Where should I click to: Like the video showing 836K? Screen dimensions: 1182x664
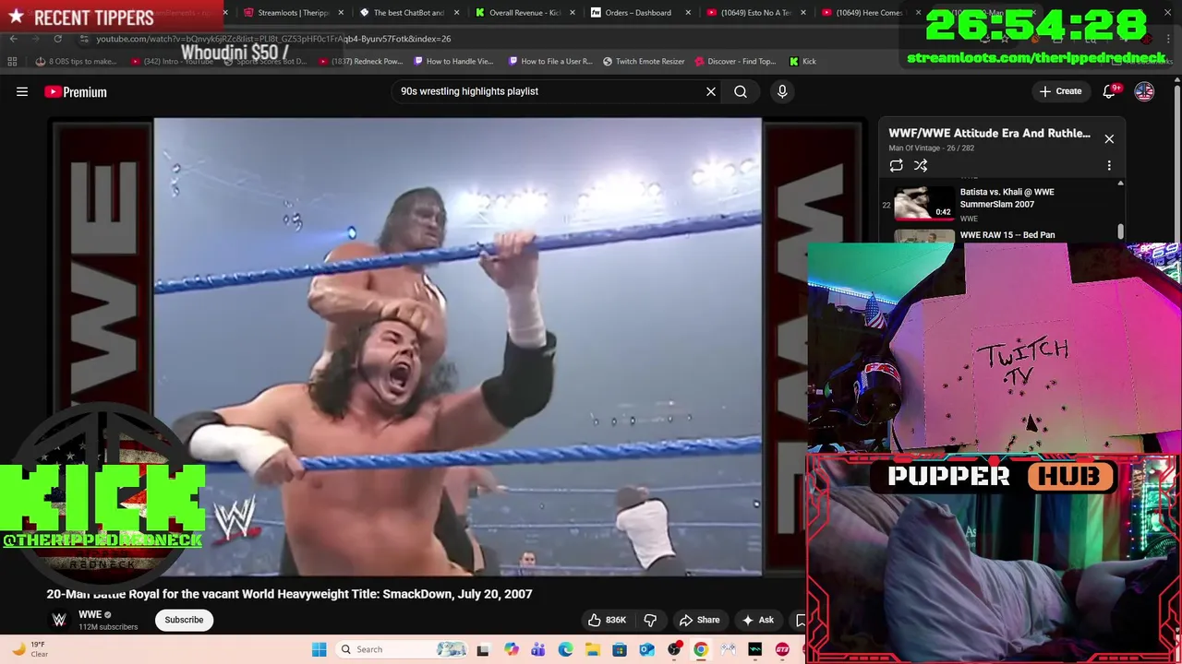(608, 620)
